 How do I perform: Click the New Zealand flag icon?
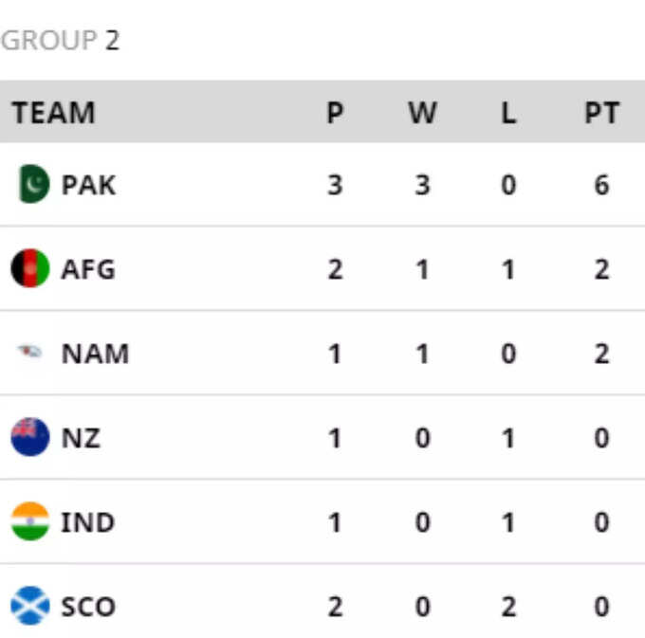click(30, 437)
